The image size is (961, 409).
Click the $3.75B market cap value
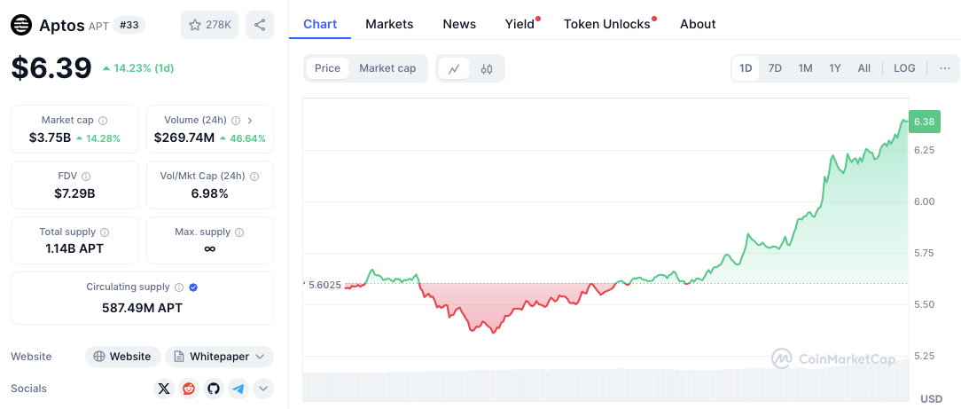[51, 138]
